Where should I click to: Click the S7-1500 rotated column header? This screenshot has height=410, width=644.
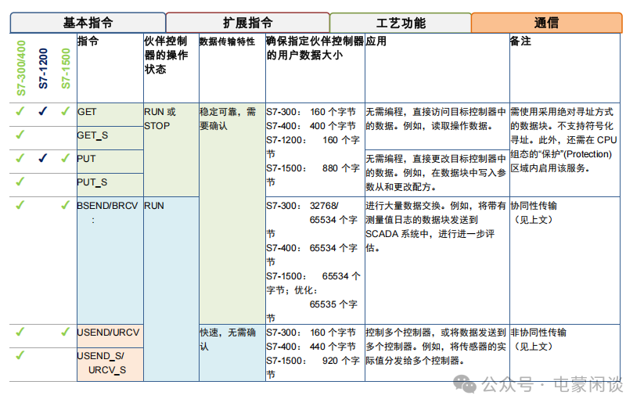point(66,69)
